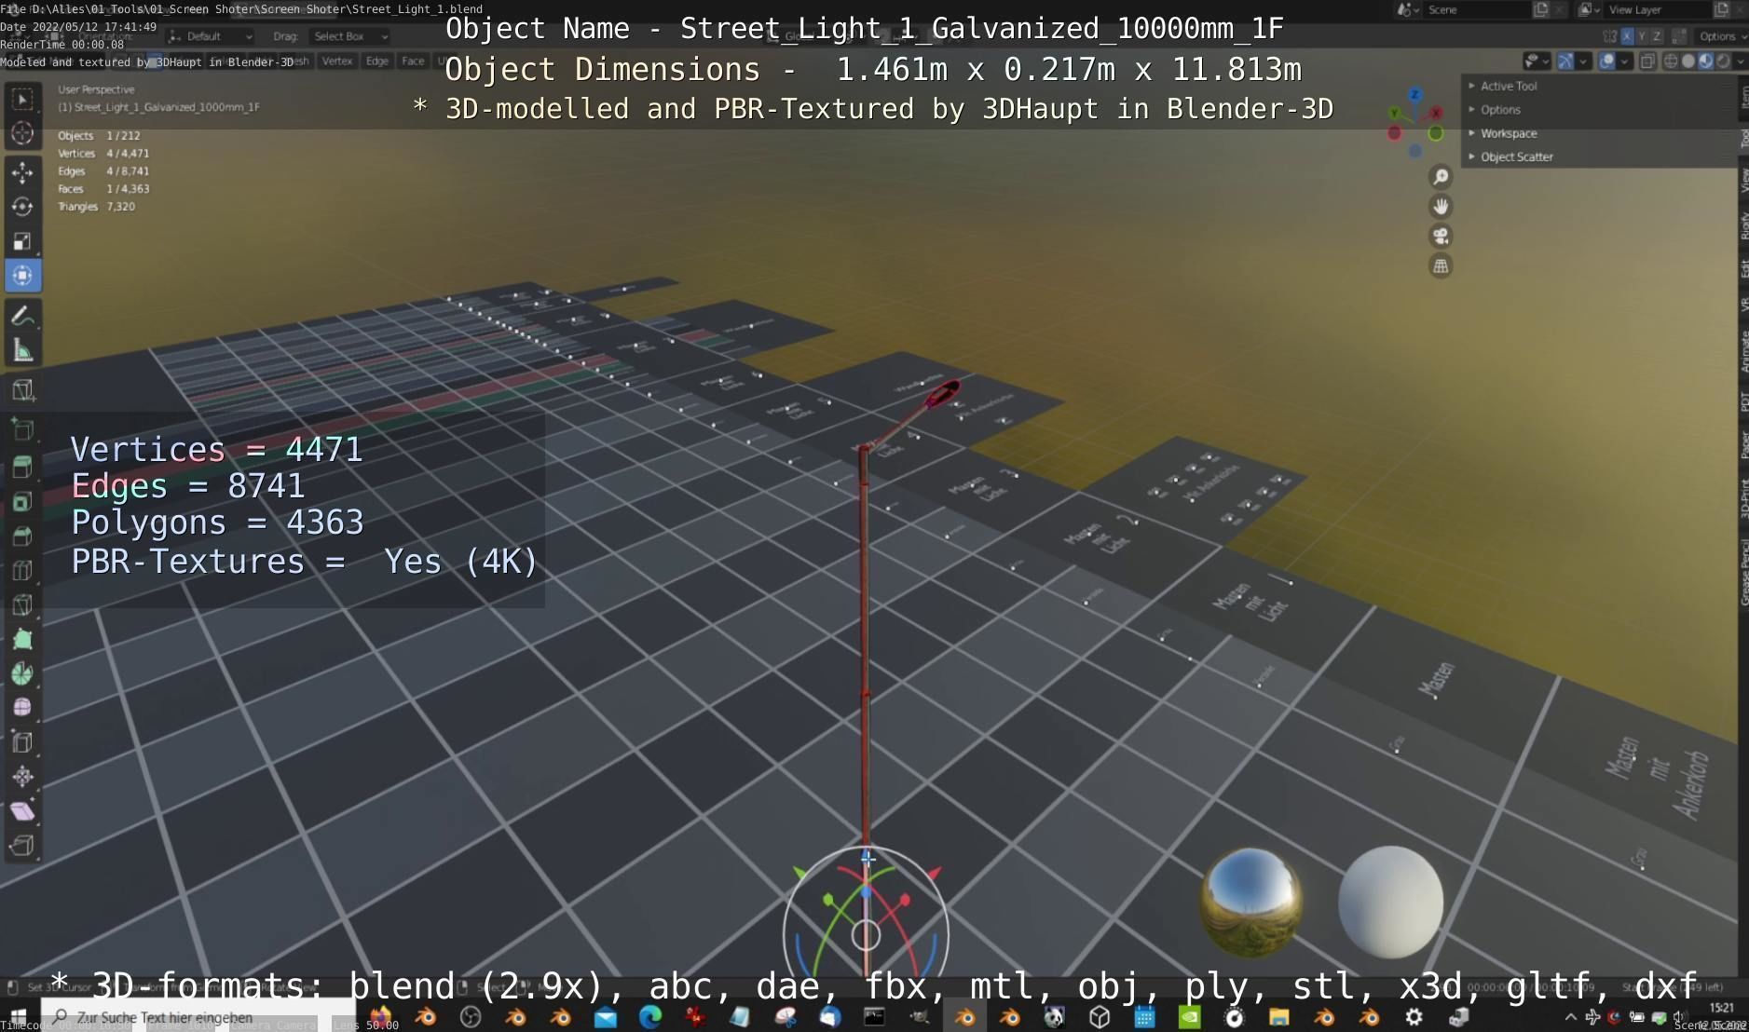Open the Edge menu
Viewport: 1749px width, 1032px height.
point(377,61)
